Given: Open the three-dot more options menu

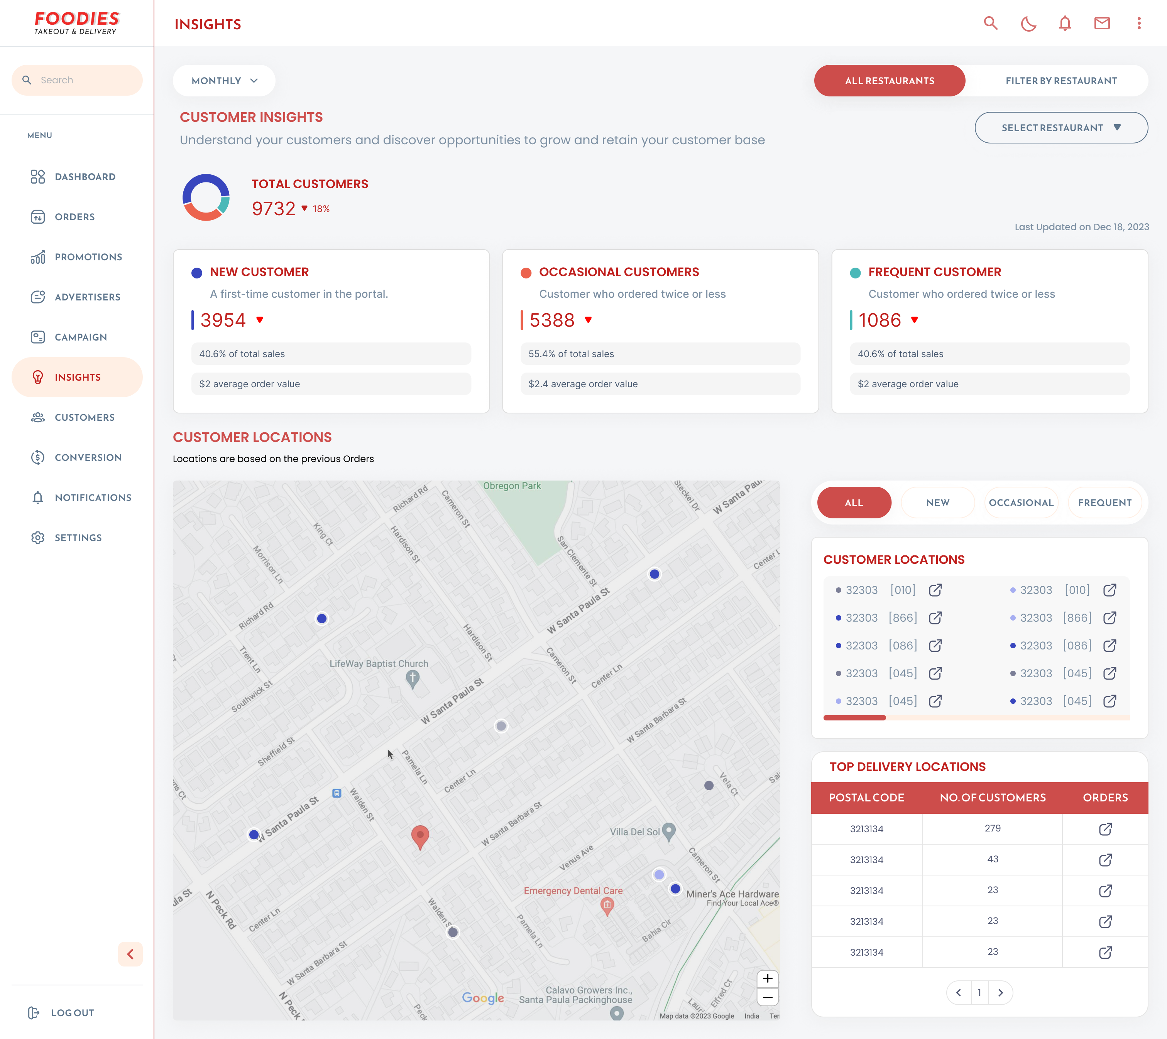Looking at the screenshot, I should pyautogui.click(x=1138, y=24).
